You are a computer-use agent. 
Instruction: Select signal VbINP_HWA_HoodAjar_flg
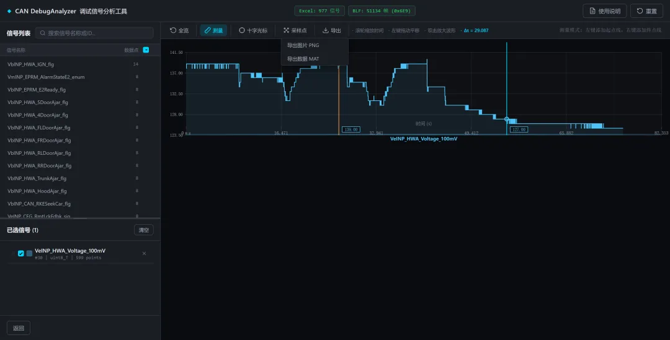[80, 191]
